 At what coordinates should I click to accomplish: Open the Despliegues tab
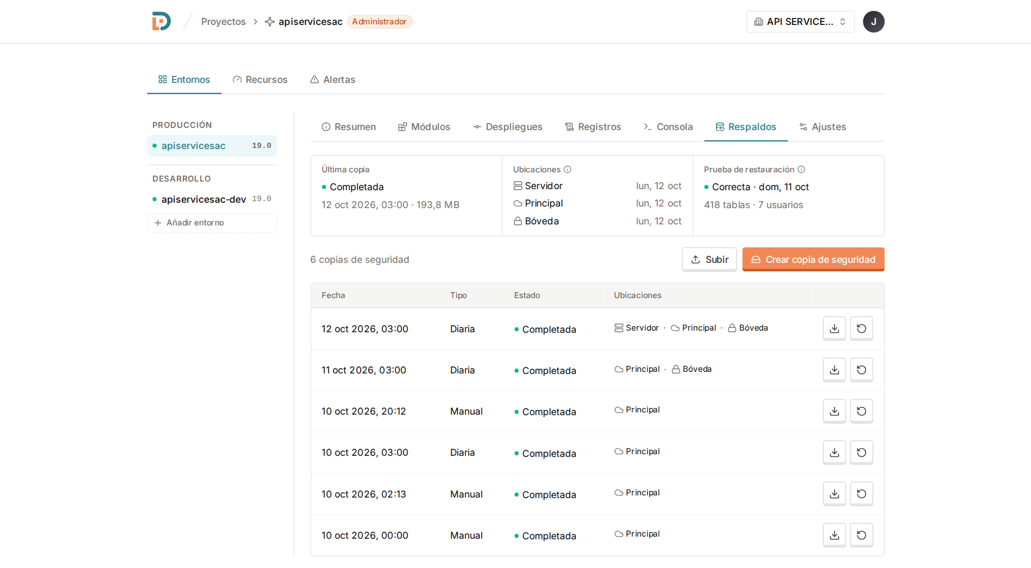tap(507, 127)
